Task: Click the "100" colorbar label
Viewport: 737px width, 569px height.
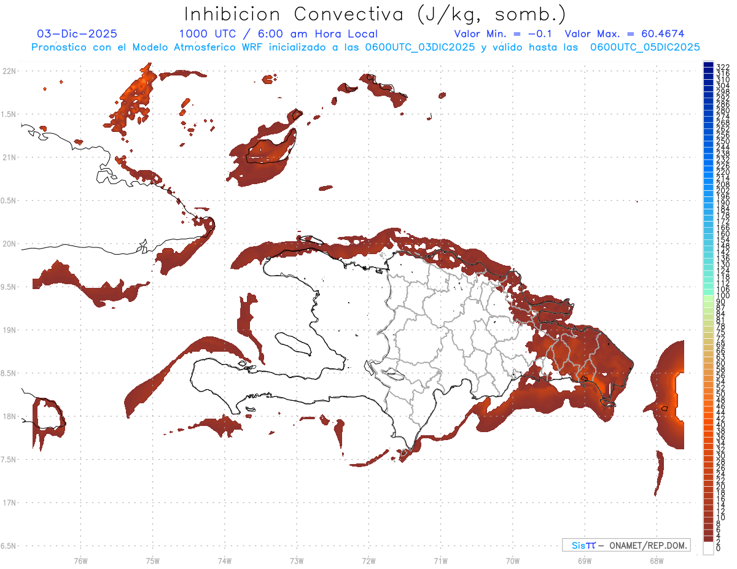Action: click(723, 295)
